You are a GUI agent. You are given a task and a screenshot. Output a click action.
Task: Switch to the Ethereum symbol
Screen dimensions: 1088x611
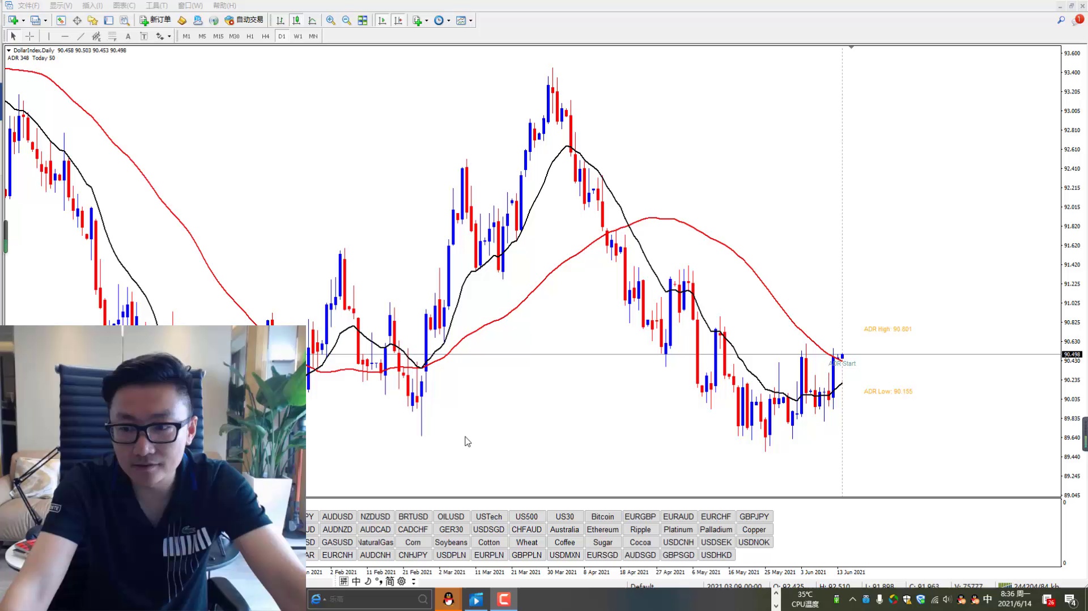(x=602, y=529)
